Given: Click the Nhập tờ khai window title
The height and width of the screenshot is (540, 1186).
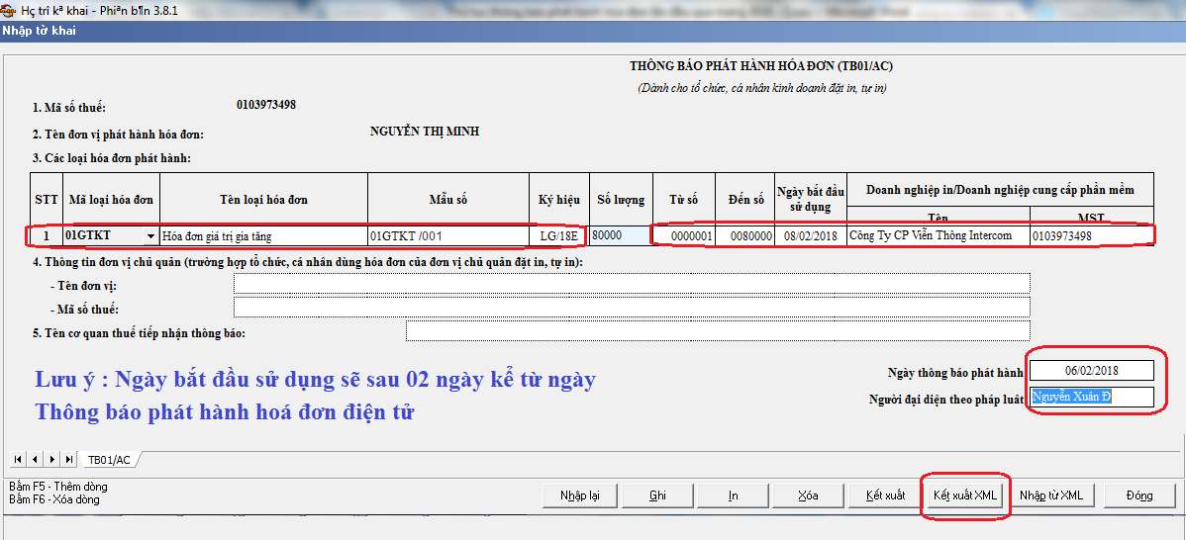Looking at the screenshot, I should pos(39,31).
